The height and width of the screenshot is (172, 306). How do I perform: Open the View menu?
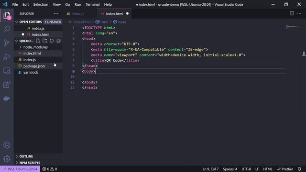pos(56,4)
